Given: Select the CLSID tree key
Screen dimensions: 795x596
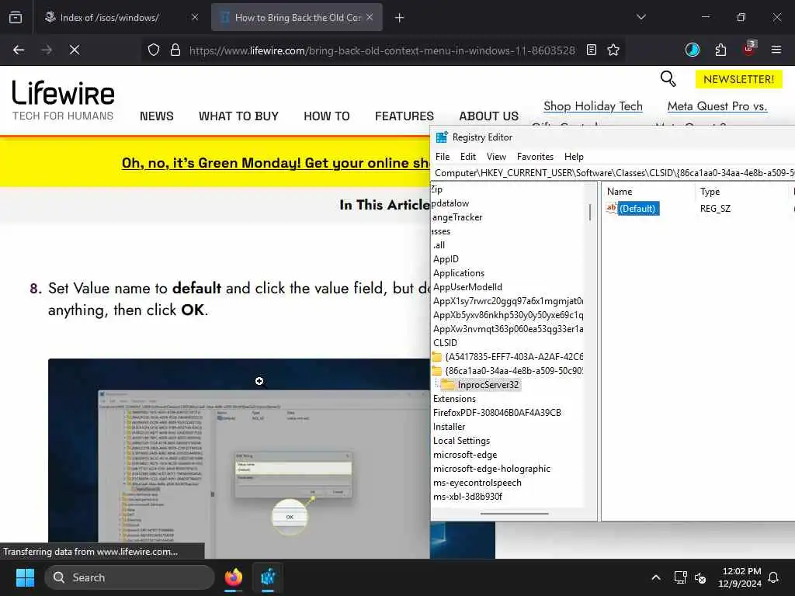Looking at the screenshot, I should tap(445, 343).
